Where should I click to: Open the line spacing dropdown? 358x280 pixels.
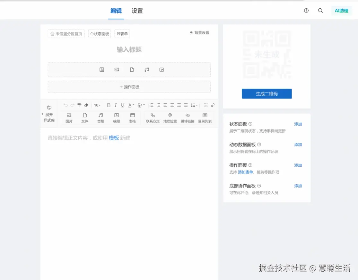(194, 105)
